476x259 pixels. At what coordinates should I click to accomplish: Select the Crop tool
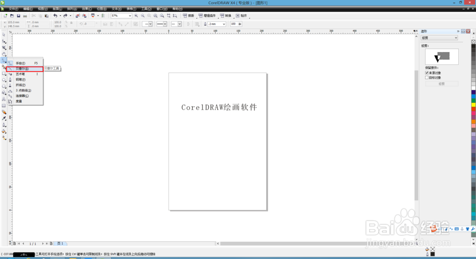click(4, 47)
